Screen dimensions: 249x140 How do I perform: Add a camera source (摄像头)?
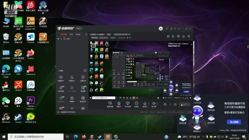pyautogui.click(x=119, y=105)
